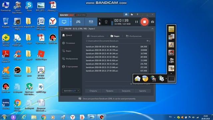Open Домой section in Bandicam sidebar

click(67, 35)
